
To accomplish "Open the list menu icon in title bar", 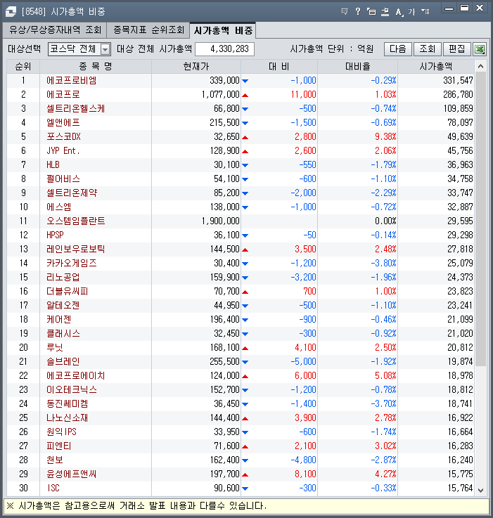I will point(425,11).
